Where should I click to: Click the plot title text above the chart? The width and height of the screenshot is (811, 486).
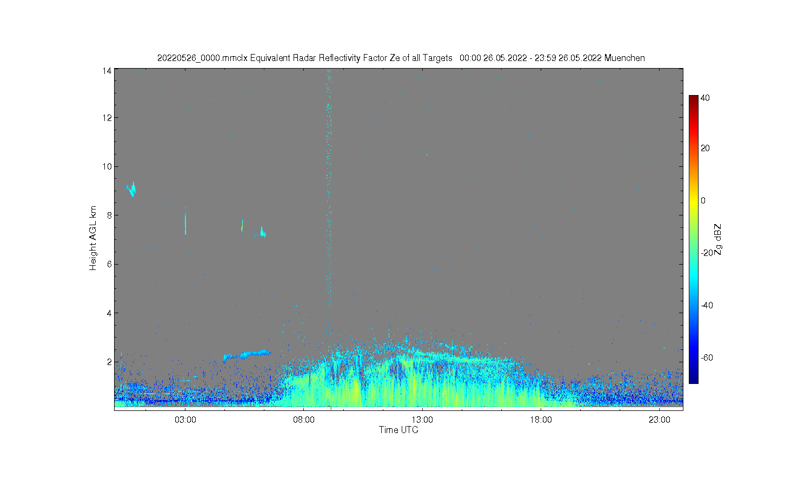401,58
